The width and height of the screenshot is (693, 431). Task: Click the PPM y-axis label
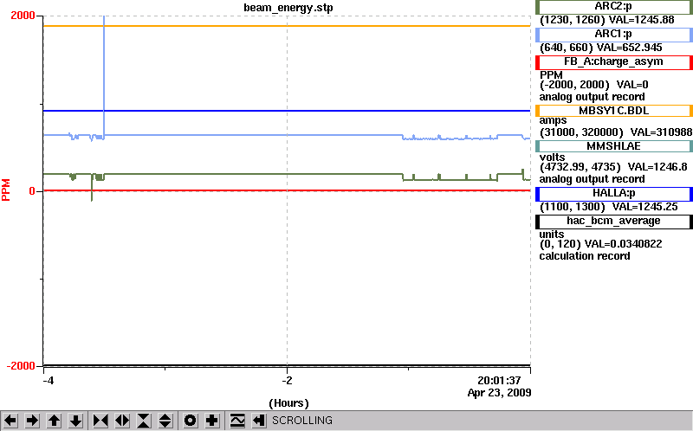coord(6,190)
